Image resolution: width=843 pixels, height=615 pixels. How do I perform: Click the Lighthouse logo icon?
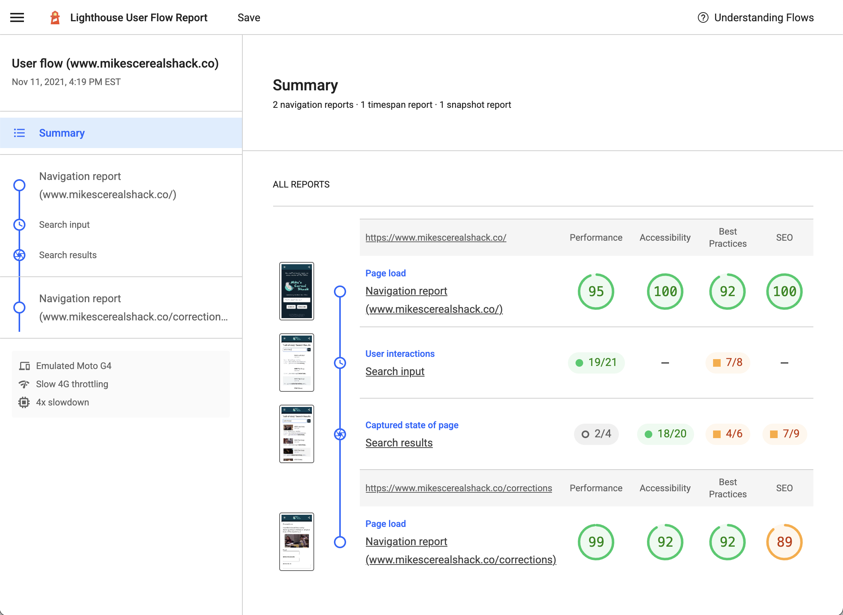click(x=55, y=17)
